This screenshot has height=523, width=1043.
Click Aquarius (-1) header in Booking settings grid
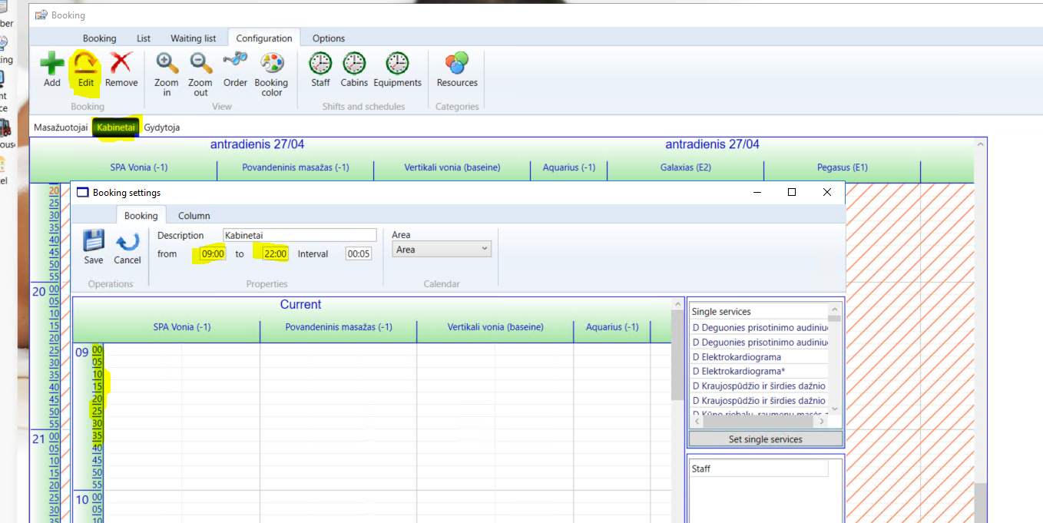point(612,327)
